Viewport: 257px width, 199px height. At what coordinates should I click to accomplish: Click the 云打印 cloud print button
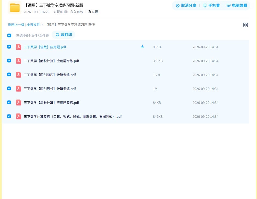64,35
